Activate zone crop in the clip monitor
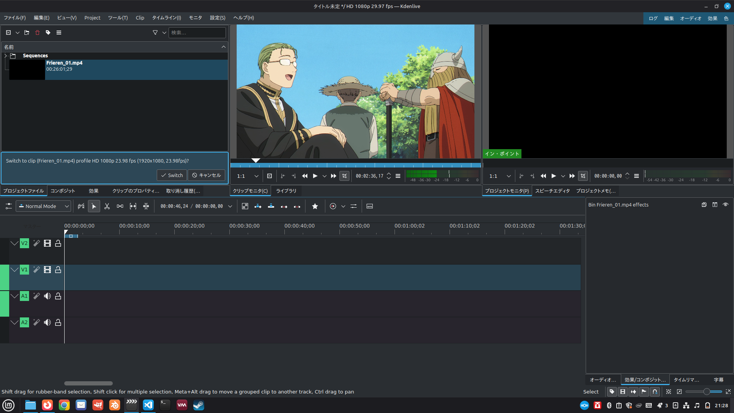Screen dimensions: 734x413 tap(344, 176)
